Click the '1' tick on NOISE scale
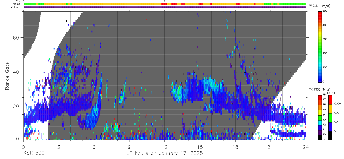The width and height of the screenshot is (344, 159). click(x=334, y=139)
